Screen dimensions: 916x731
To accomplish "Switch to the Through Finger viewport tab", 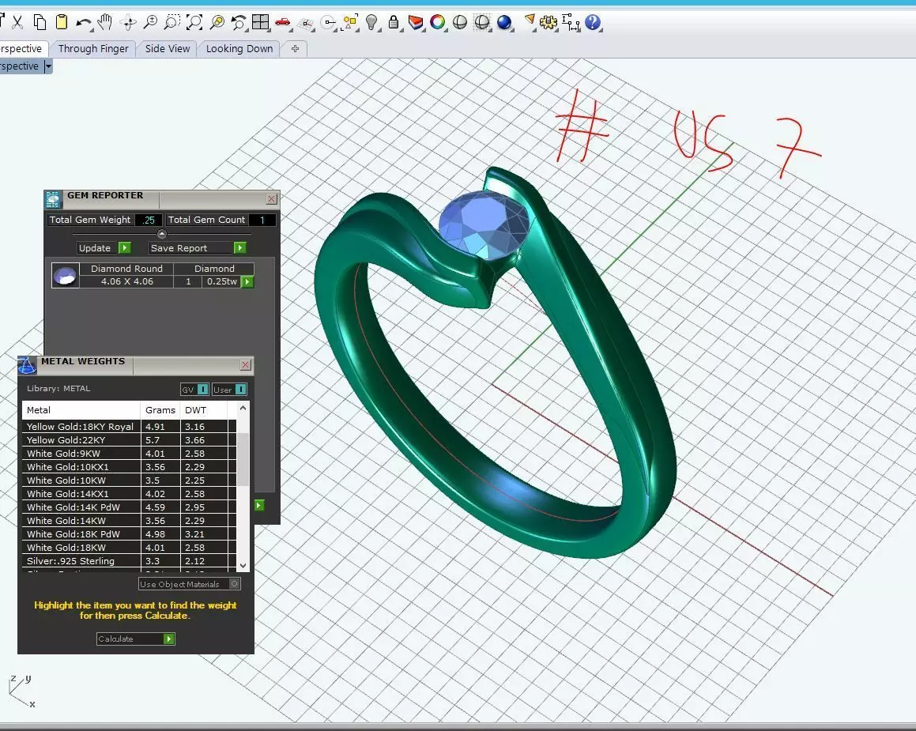I will 93,48.
